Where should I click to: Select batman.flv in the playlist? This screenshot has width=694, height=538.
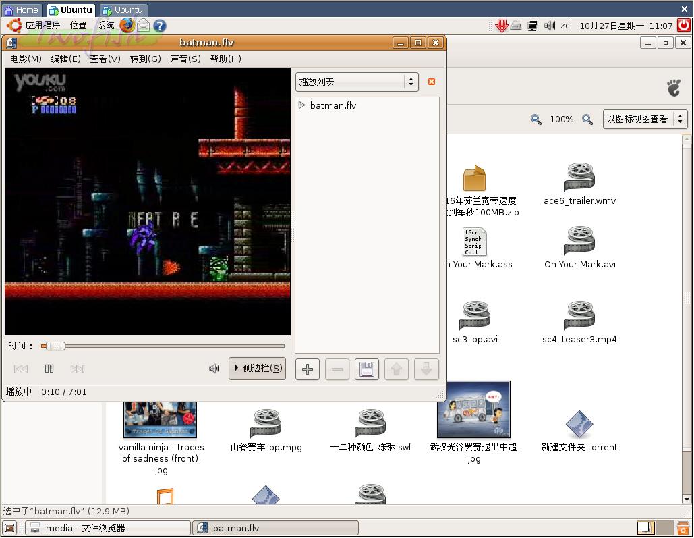coord(333,105)
